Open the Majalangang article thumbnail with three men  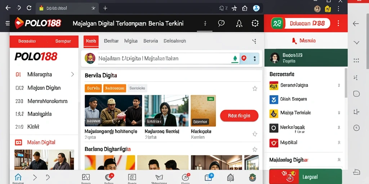113,111
